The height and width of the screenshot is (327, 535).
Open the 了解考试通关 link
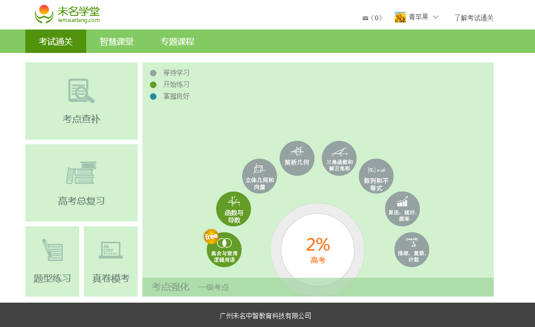coord(474,18)
